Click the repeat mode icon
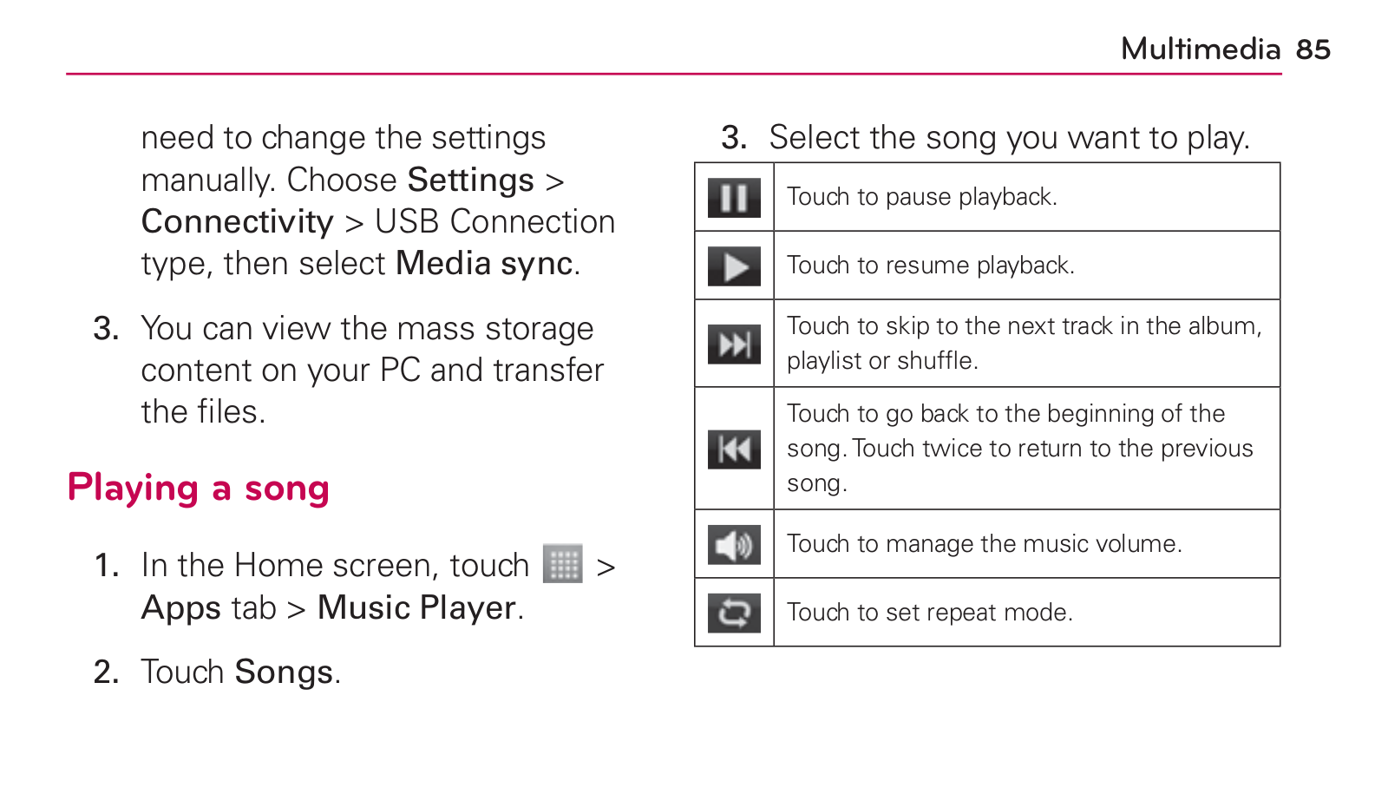 click(734, 614)
